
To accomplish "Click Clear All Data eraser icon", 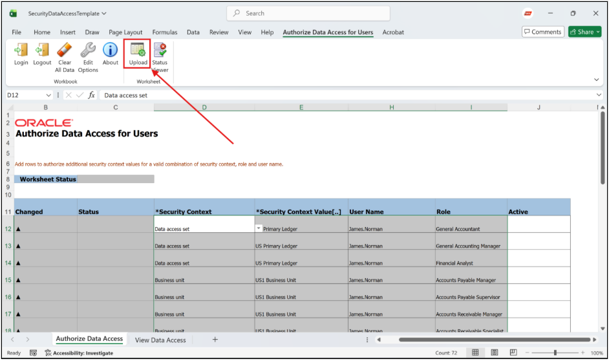I will point(65,50).
